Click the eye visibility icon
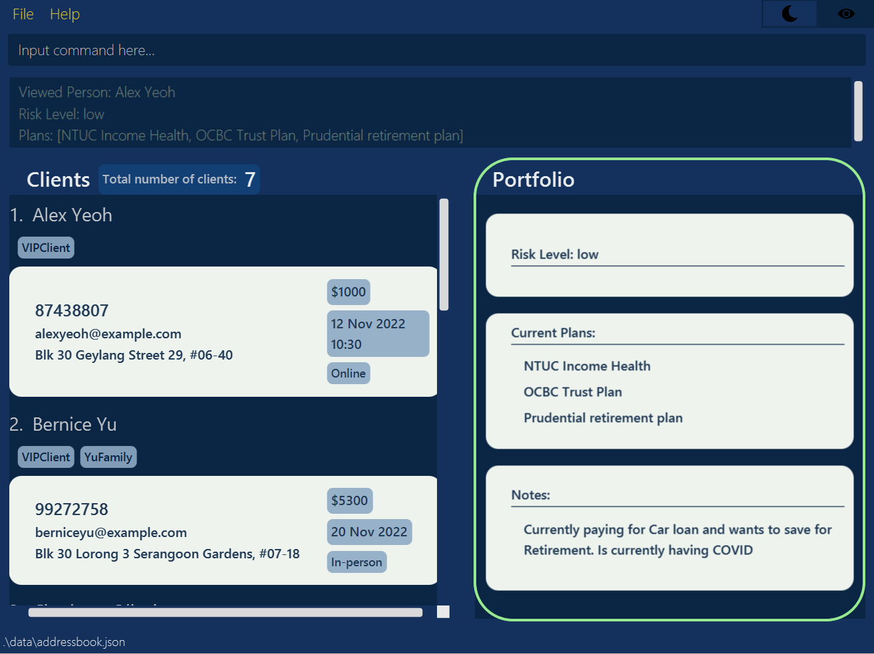The width and height of the screenshot is (874, 654). pyautogui.click(x=846, y=13)
